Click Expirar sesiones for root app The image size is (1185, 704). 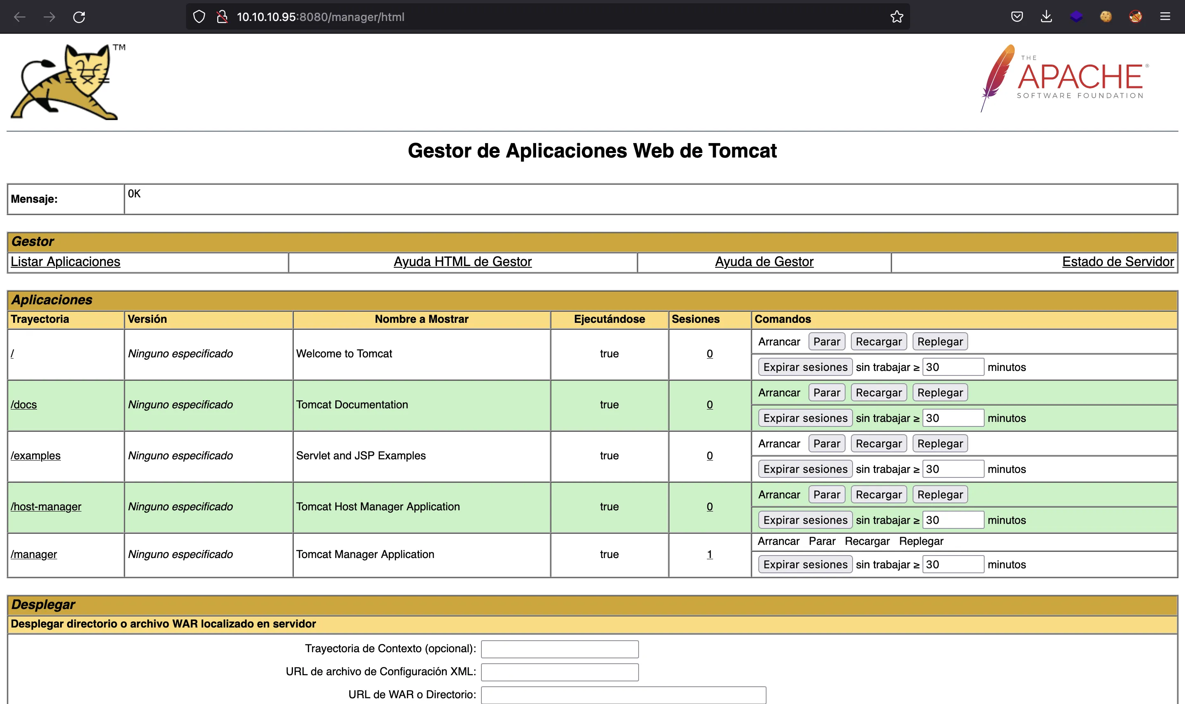[805, 367]
